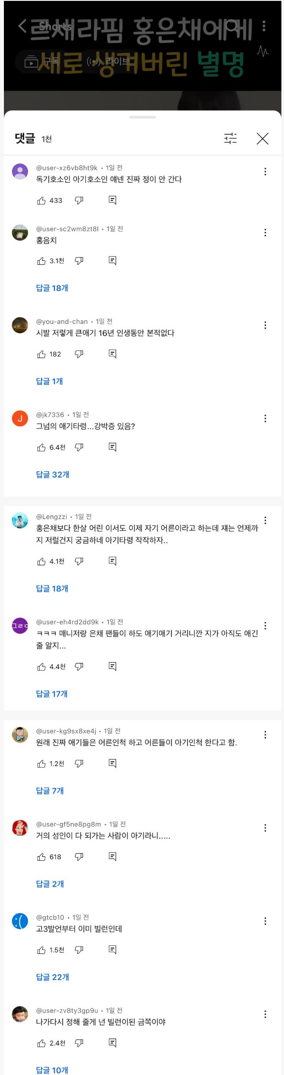Dislike the 홍음치 comment
284x1075 pixels.
click(x=79, y=261)
